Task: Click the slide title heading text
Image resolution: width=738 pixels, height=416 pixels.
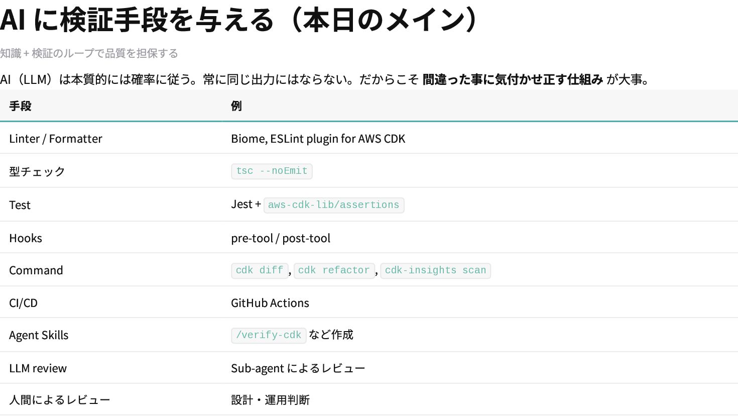Action: pyautogui.click(x=238, y=20)
